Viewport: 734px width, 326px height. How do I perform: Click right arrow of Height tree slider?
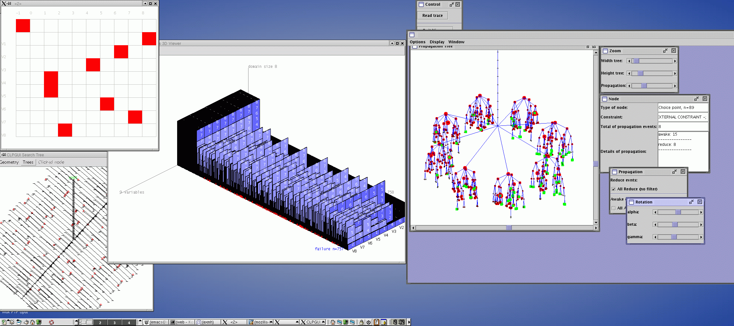675,74
